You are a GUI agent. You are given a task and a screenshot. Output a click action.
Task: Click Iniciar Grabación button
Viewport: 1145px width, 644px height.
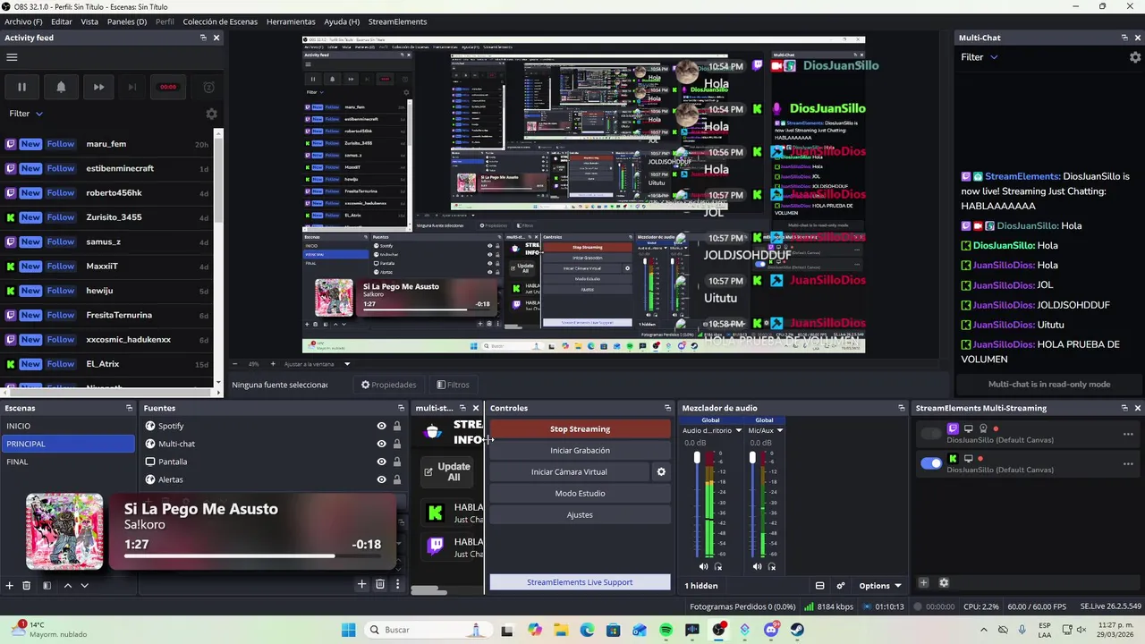click(580, 451)
